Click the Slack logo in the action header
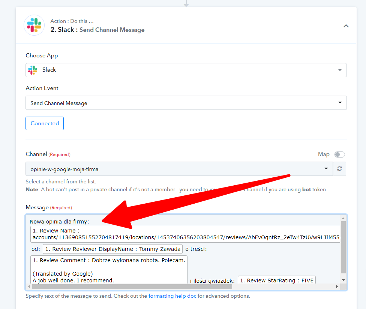 [34, 25]
